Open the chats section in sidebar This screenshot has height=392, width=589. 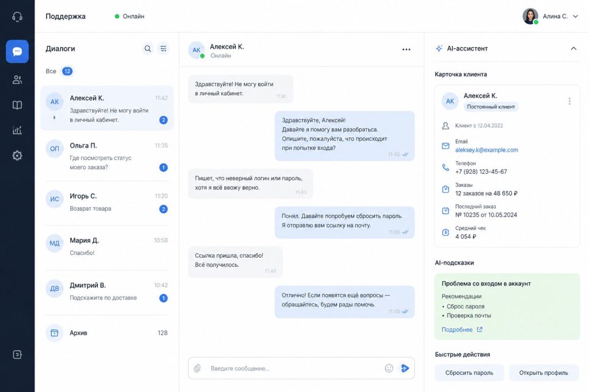(17, 51)
